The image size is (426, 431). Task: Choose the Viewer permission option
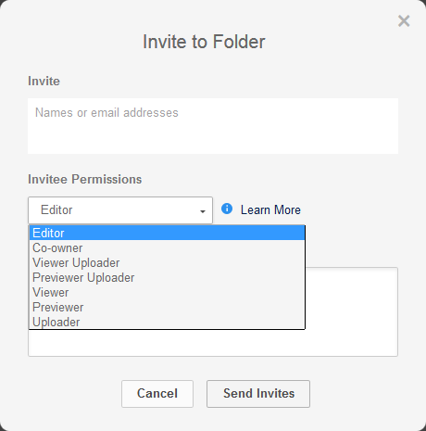[x=167, y=292]
